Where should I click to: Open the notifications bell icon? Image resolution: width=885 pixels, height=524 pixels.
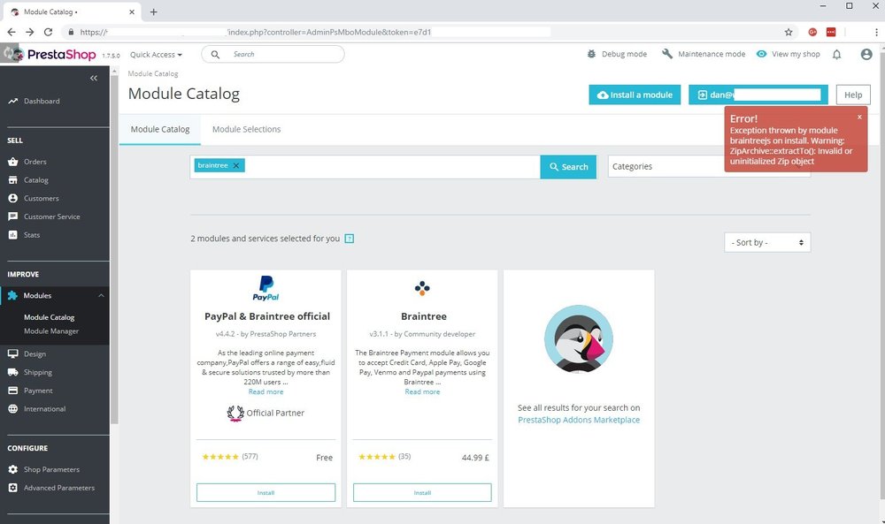pyautogui.click(x=836, y=54)
